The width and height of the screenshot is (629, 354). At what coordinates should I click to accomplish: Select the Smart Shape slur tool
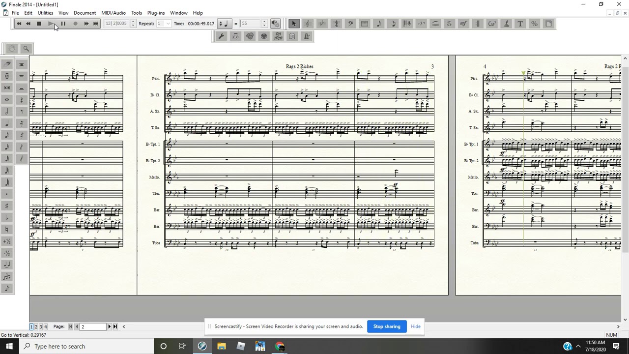click(435, 24)
